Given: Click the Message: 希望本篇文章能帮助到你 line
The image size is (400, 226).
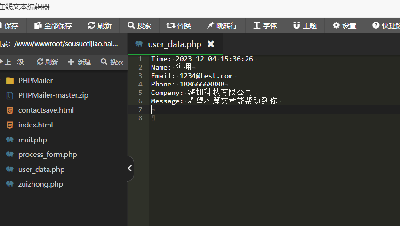Looking at the screenshot, I should coord(214,101).
